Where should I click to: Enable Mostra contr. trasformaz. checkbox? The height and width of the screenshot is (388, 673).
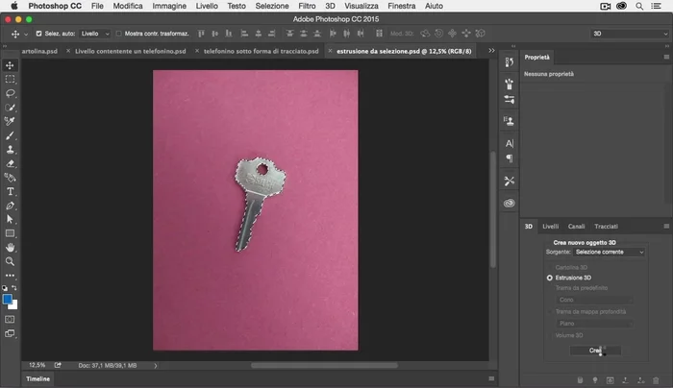[118, 34]
